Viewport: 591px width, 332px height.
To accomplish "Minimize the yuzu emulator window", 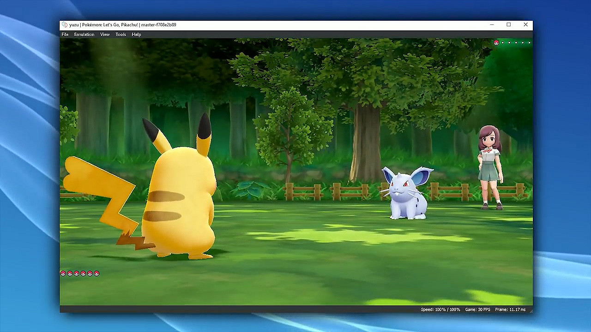I will [492, 25].
